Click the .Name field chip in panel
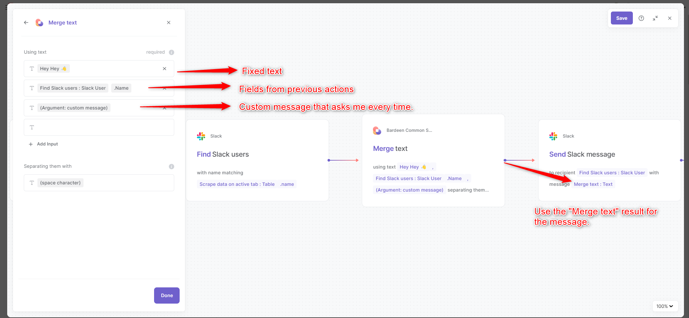Image resolution: width=689 pixels, height=318 pixels. tap(121, 88)
